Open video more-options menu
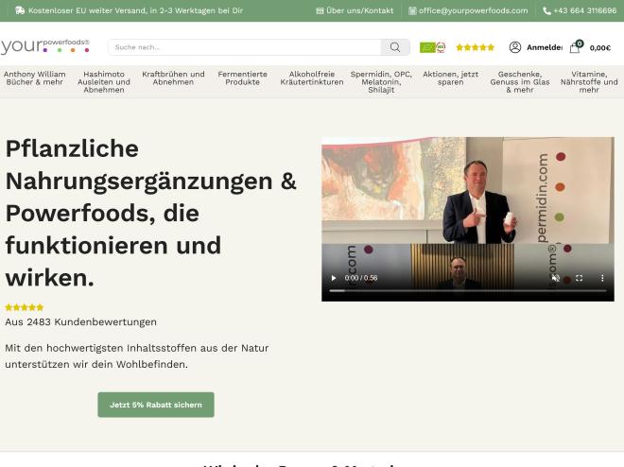Screen dimensions: 624x467 point(602,278)
